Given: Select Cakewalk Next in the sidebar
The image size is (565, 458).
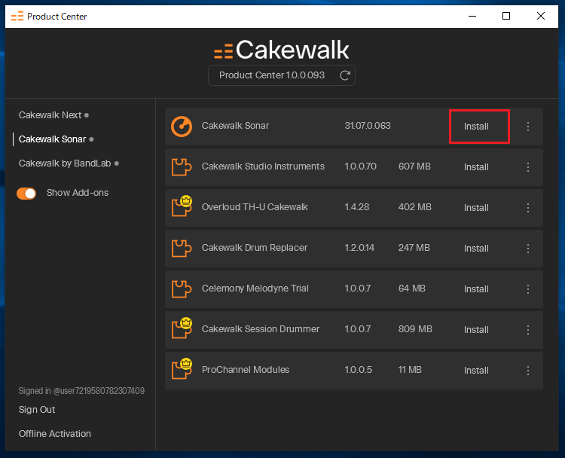Looking at the screenshot, I should click(x=50, y=115).
